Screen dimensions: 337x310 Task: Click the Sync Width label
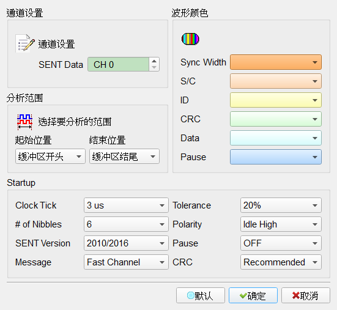[x=203, y=62]
